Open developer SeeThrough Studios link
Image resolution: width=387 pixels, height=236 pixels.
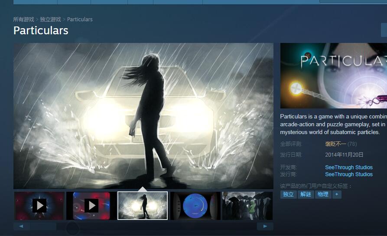[349, 167]
